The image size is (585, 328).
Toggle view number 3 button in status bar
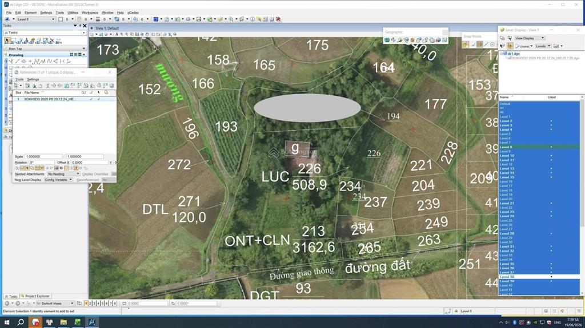pos(94,303)
